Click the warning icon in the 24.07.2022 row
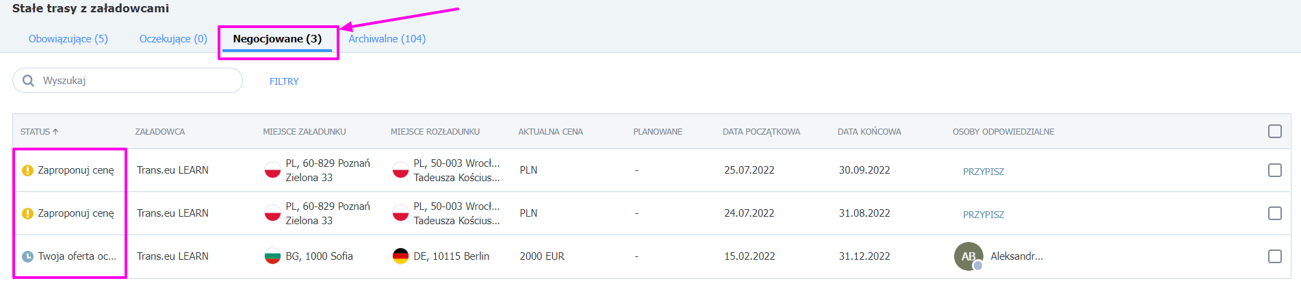1301x296 pixels. 27,213
